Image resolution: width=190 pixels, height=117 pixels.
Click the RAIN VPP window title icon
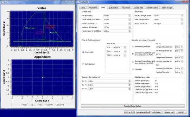click(78, 2)
